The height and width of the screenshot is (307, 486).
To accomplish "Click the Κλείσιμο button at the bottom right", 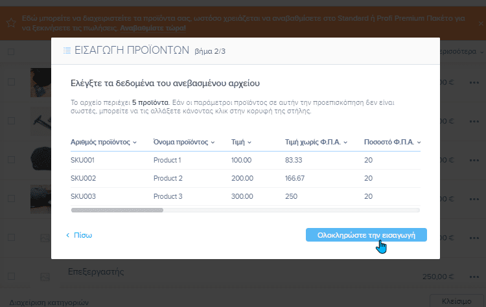I will [456, 301].
